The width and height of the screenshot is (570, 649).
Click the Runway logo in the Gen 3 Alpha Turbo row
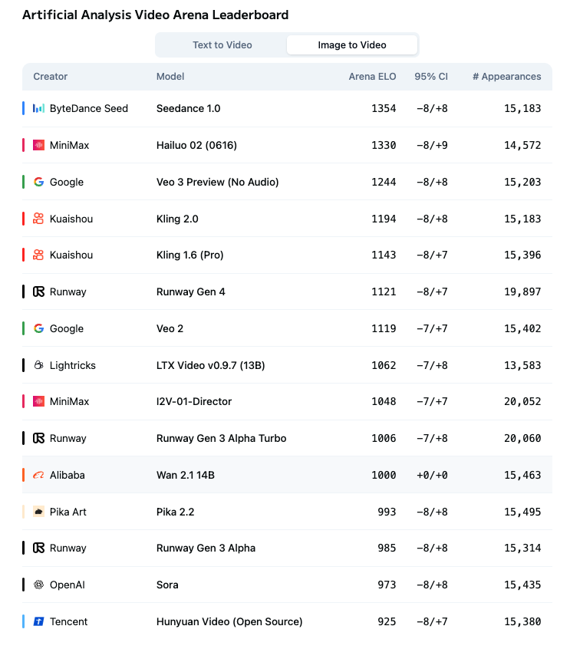(x=38, y=438)
